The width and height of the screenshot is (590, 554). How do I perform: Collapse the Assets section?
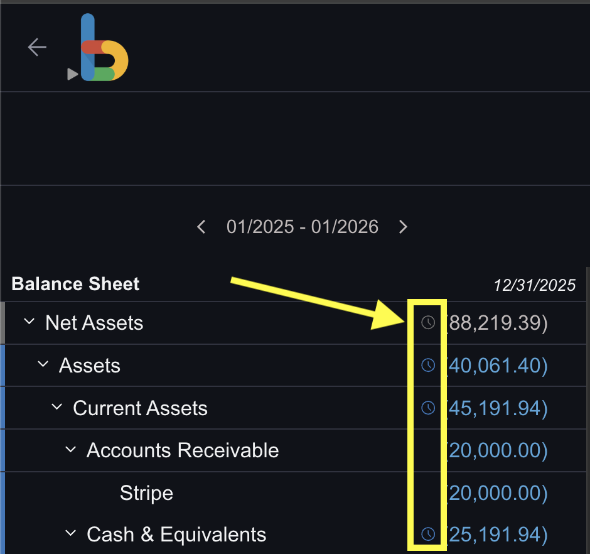pyautogui.click(x=43, y=364)
